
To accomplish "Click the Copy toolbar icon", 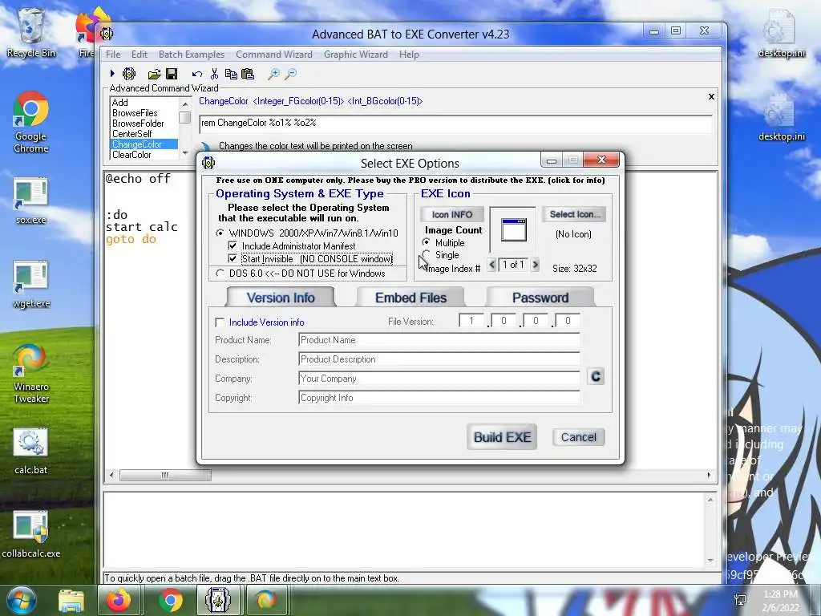I will tap(230, 74).
